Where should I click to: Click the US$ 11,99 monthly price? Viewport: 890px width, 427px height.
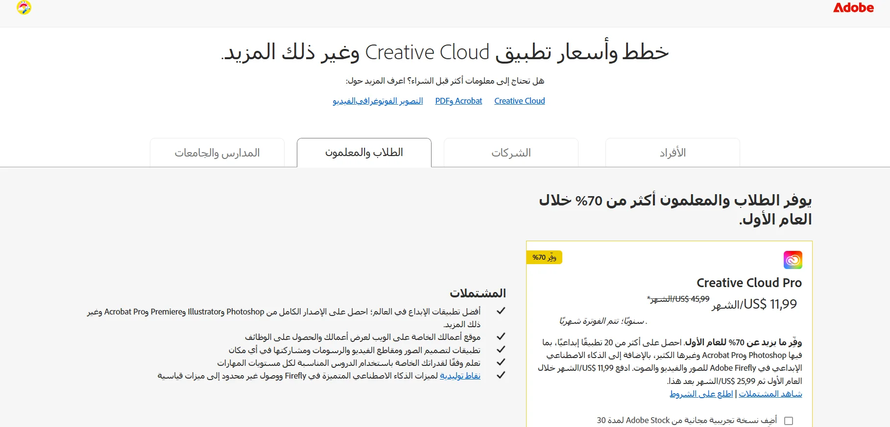(754, 304)
